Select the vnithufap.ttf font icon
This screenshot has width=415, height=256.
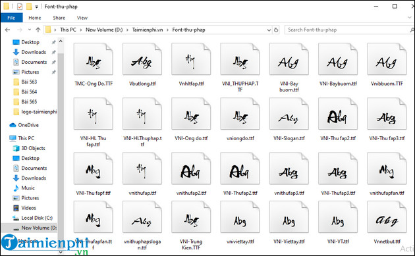click(142, 168)
